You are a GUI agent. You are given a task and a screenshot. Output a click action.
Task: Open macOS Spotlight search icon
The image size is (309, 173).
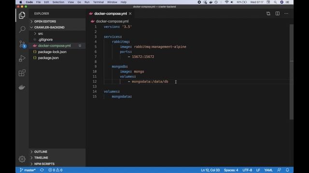[275, 2]
